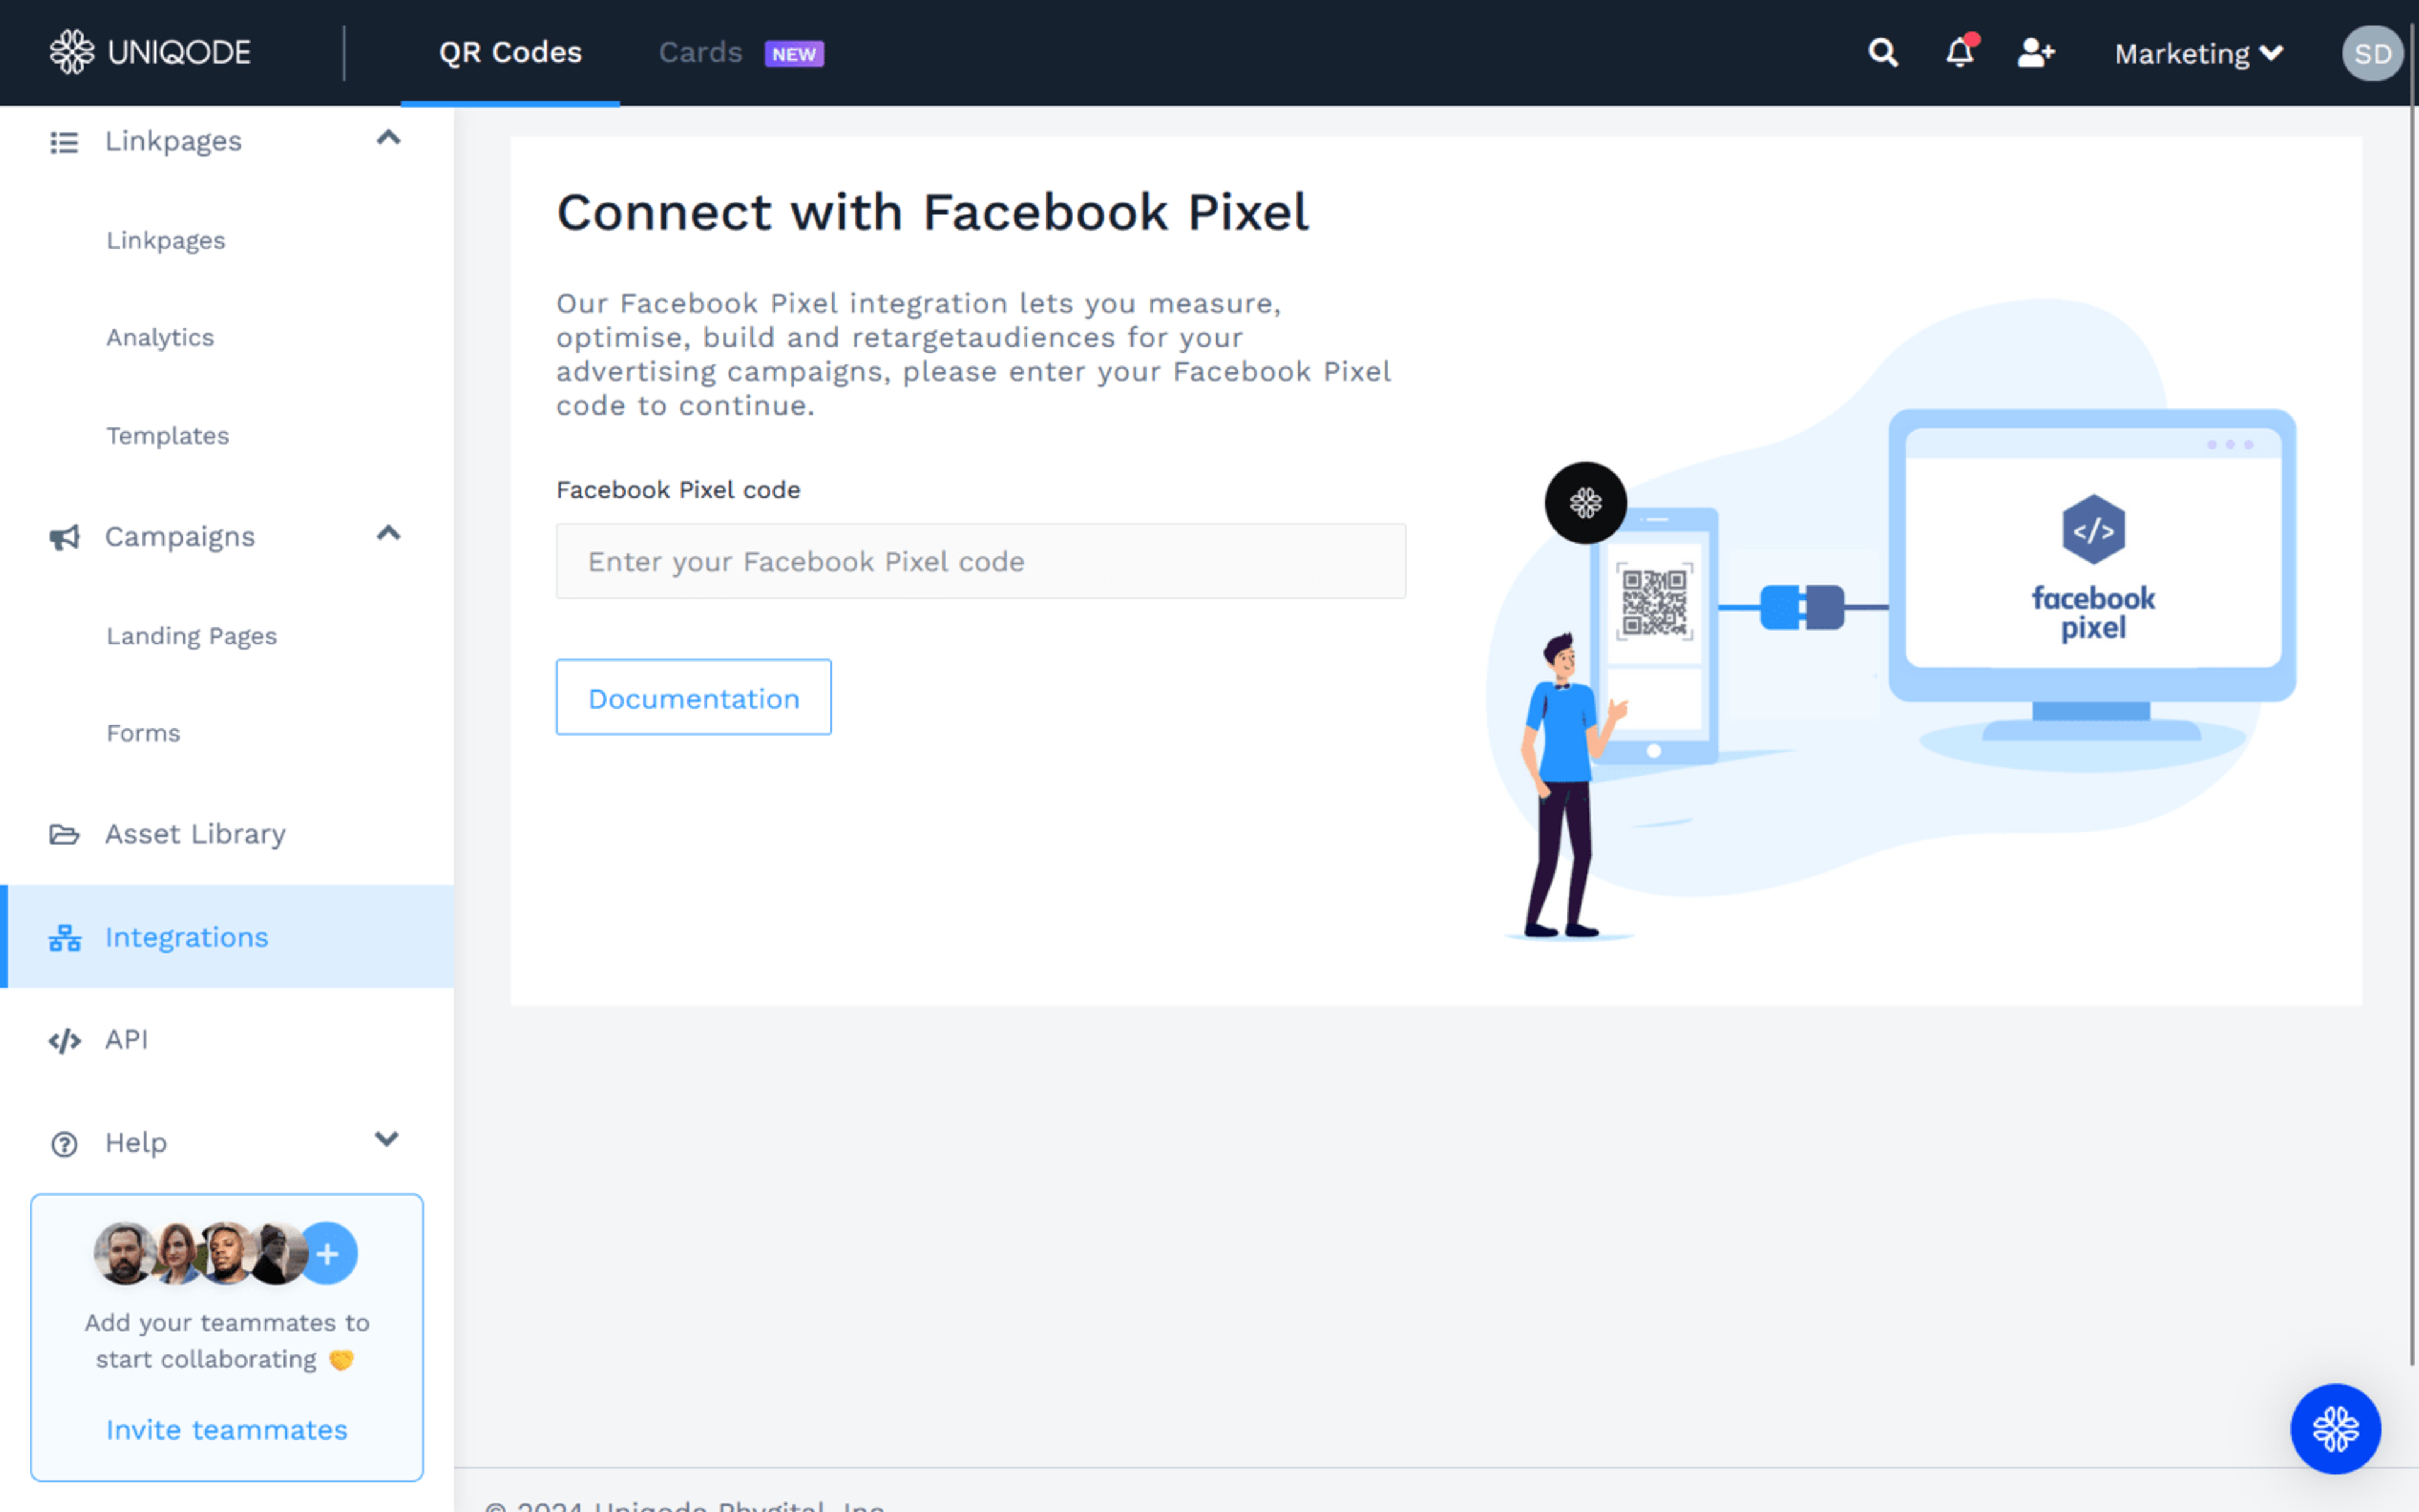Collapse the Campaigns section chevron
Image resolution: width=2419 pixels, height=1512 pixels.
coord(388,534)
